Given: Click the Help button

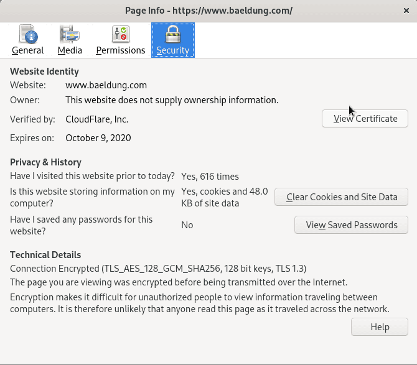Looking at the screenshot, I should 380,327.
